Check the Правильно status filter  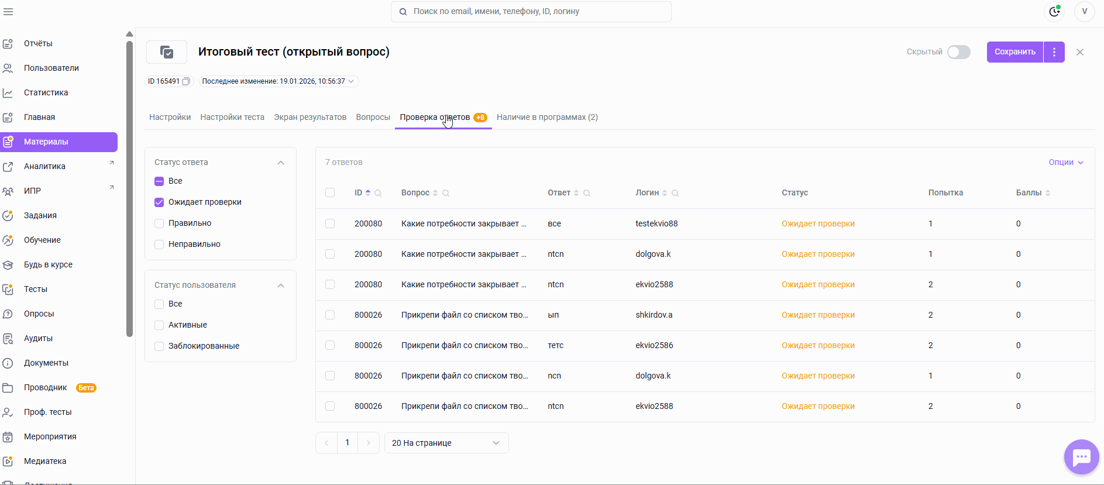159,223
